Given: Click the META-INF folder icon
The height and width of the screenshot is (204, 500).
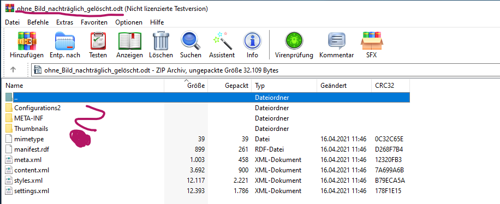Looking at the screenshot, I should tap(9, 118).
